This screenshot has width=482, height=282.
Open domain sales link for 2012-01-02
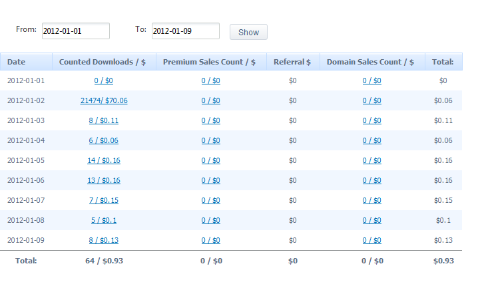coord(372,100)
